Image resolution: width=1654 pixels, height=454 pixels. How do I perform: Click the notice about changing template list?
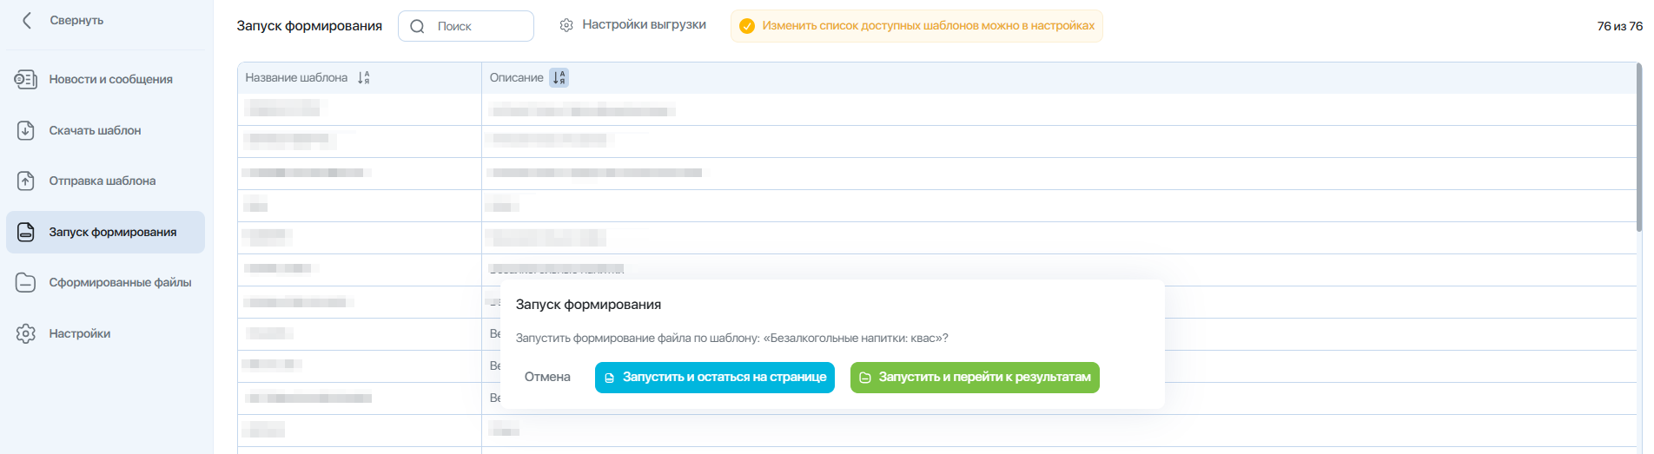click(916, 26)
